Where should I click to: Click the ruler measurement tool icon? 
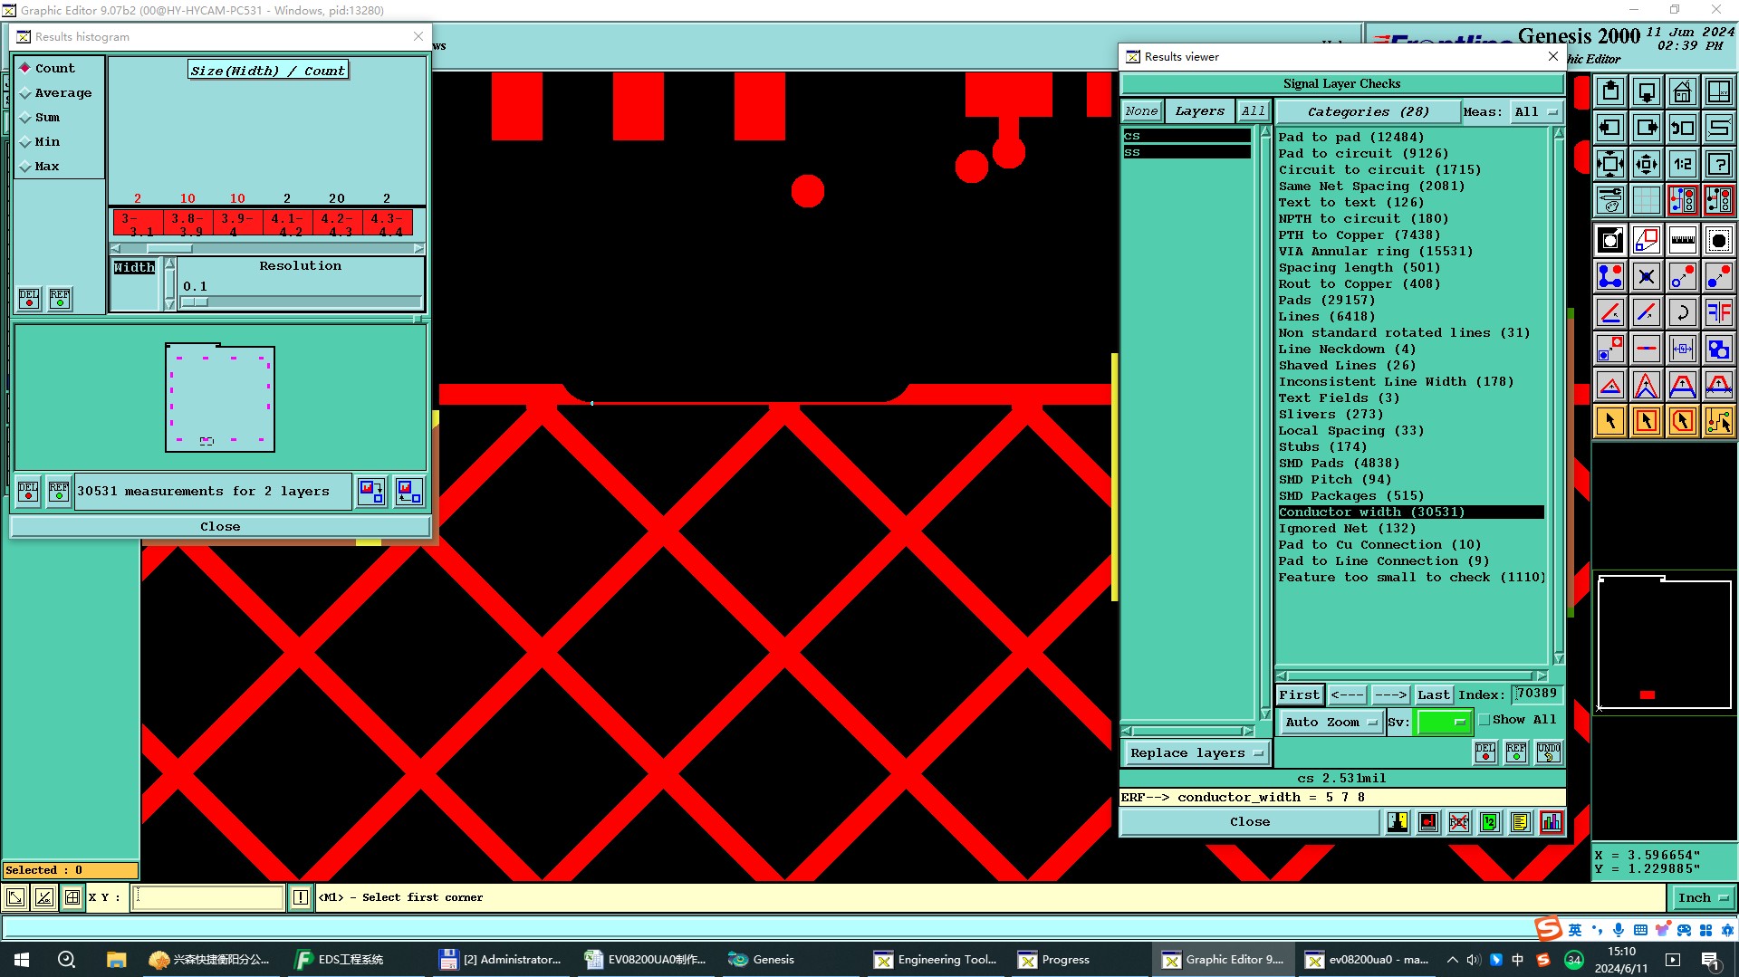click(1682, 240)
